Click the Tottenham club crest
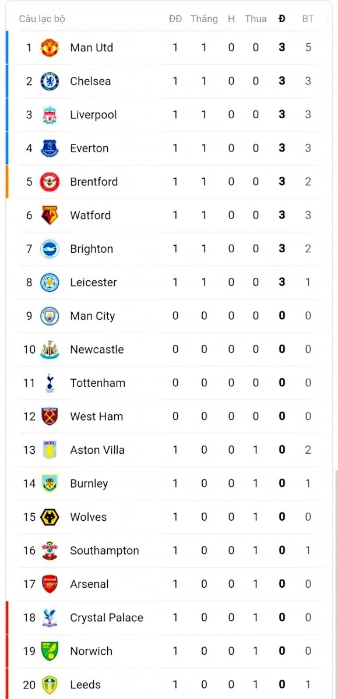Image resolution: width=338 pixels, height=699 pixels. (50, 383)
